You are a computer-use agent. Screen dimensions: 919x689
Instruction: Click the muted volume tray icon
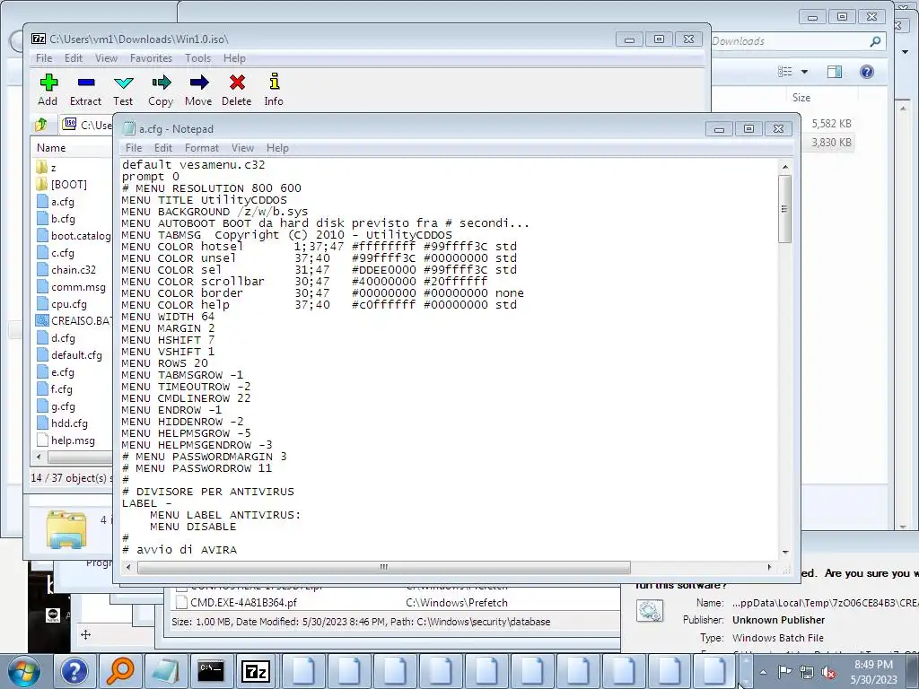click(x=828, y=673)
